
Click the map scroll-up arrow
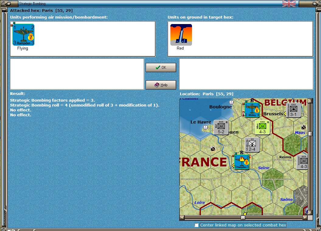[310, 100]
